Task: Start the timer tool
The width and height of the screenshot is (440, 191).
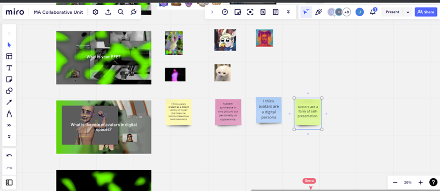Action: coord(225,12)
